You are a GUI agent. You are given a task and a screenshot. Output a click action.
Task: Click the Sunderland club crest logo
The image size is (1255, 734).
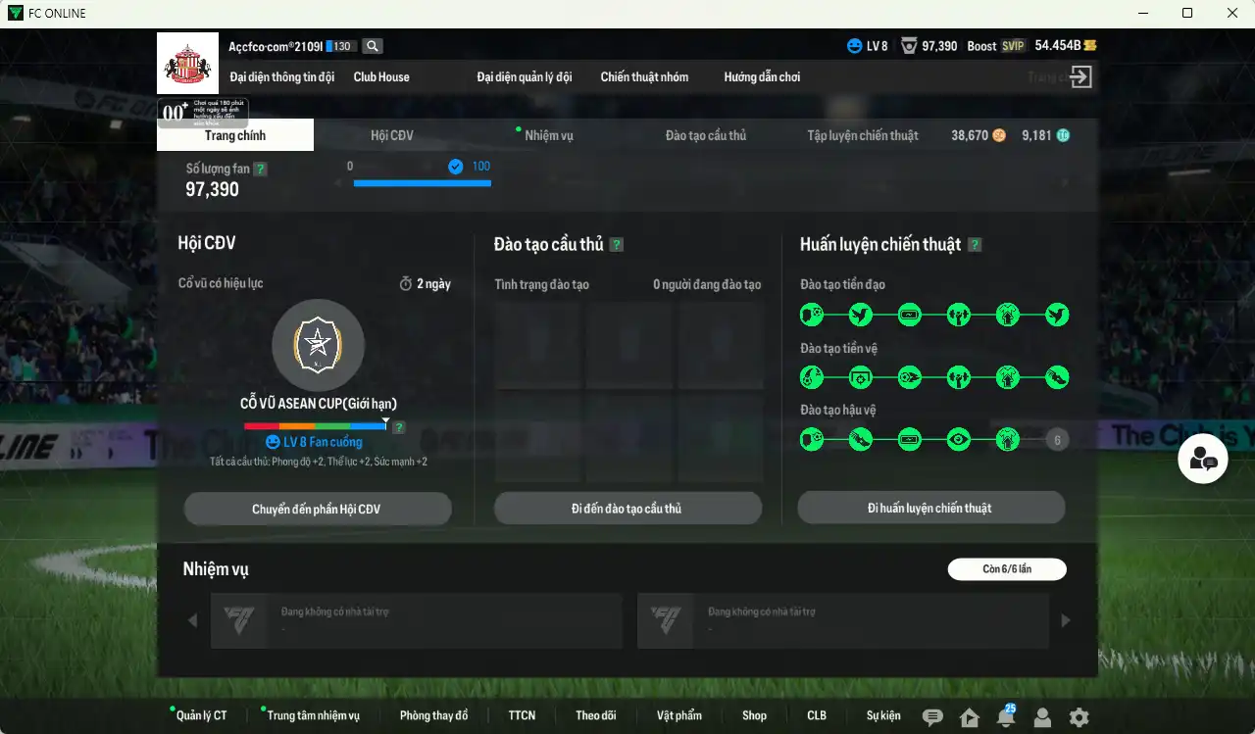(186, 64)
